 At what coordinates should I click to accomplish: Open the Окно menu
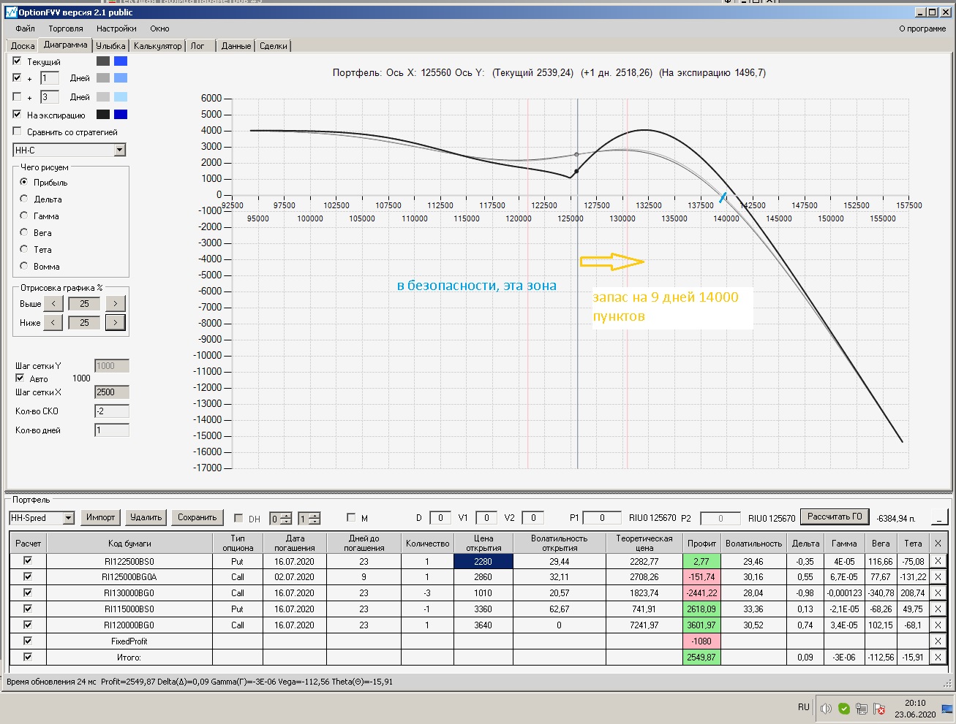coord(159,28)
